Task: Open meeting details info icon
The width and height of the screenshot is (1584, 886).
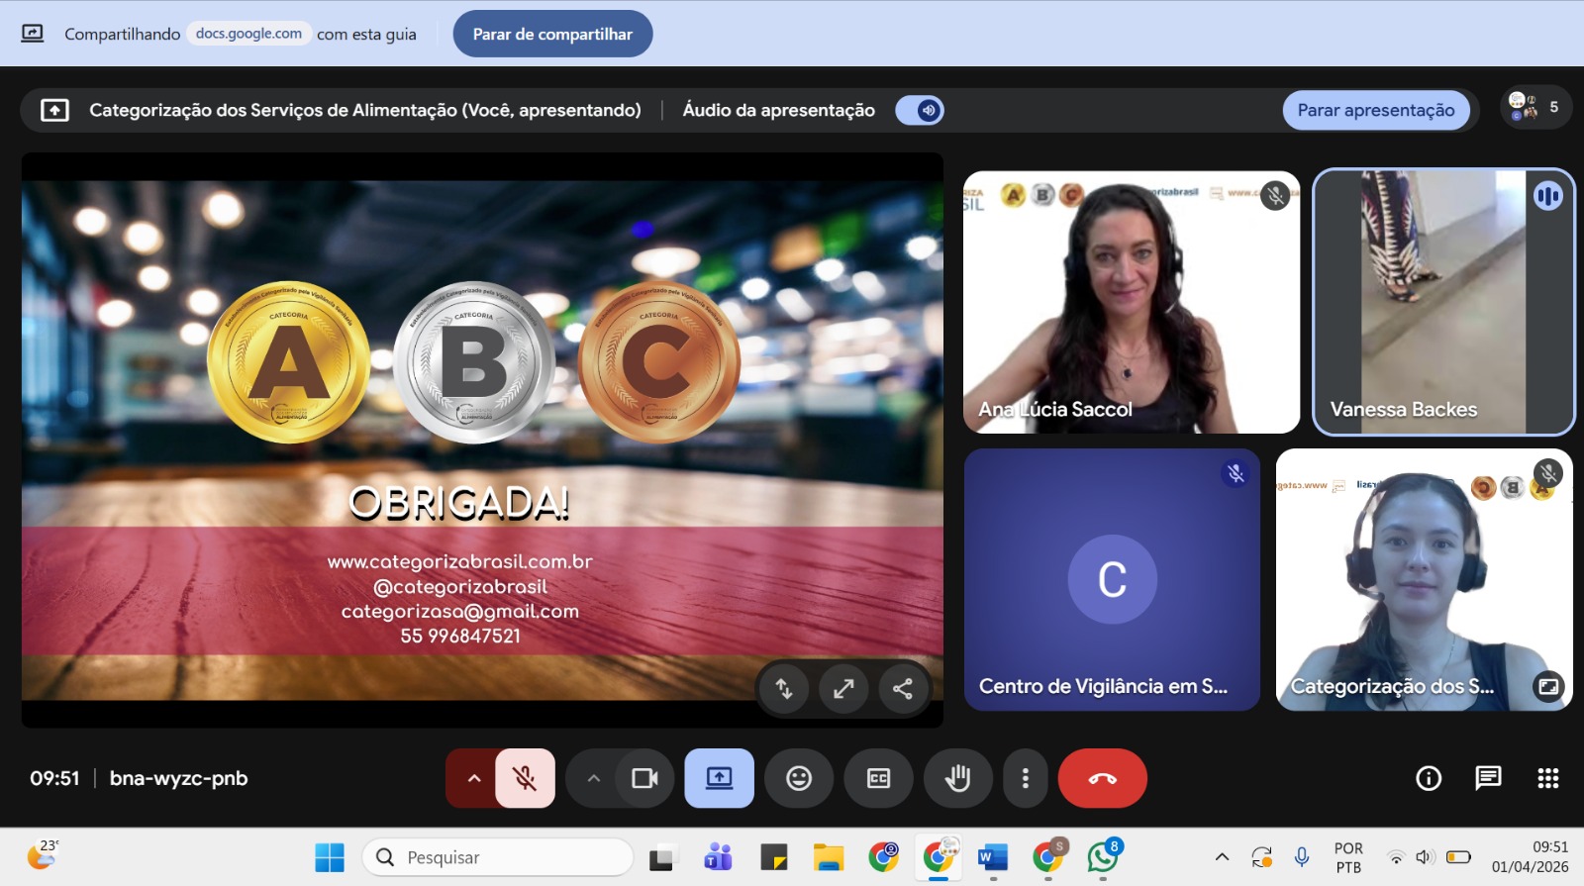Action: pos(1429,778)
